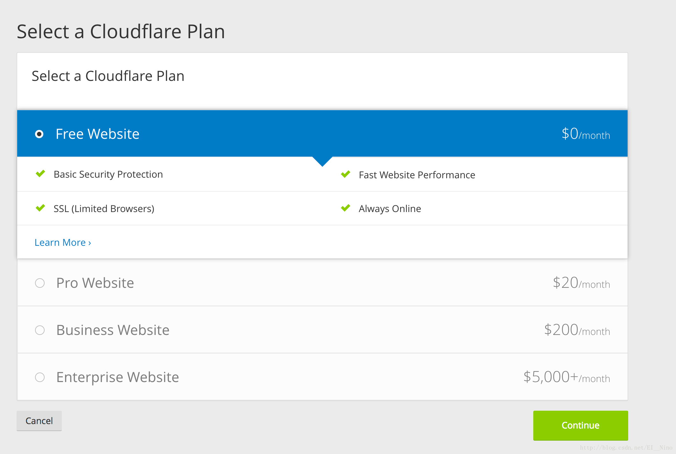
Task: Click the $0/month price
Action: pyautogui.click(x=586, y=134)
